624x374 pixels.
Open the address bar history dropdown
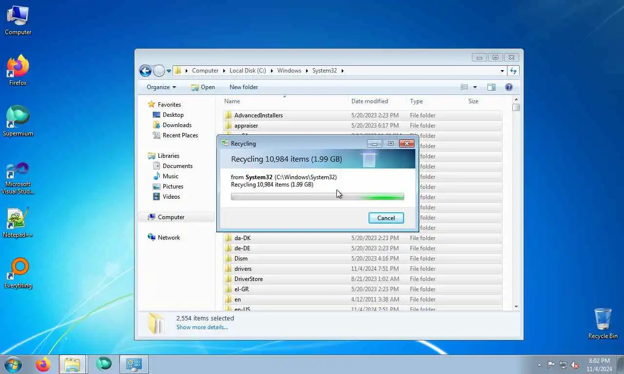502,71
